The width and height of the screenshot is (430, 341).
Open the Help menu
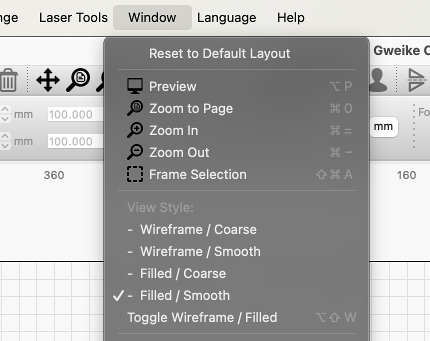coord(290,17)
